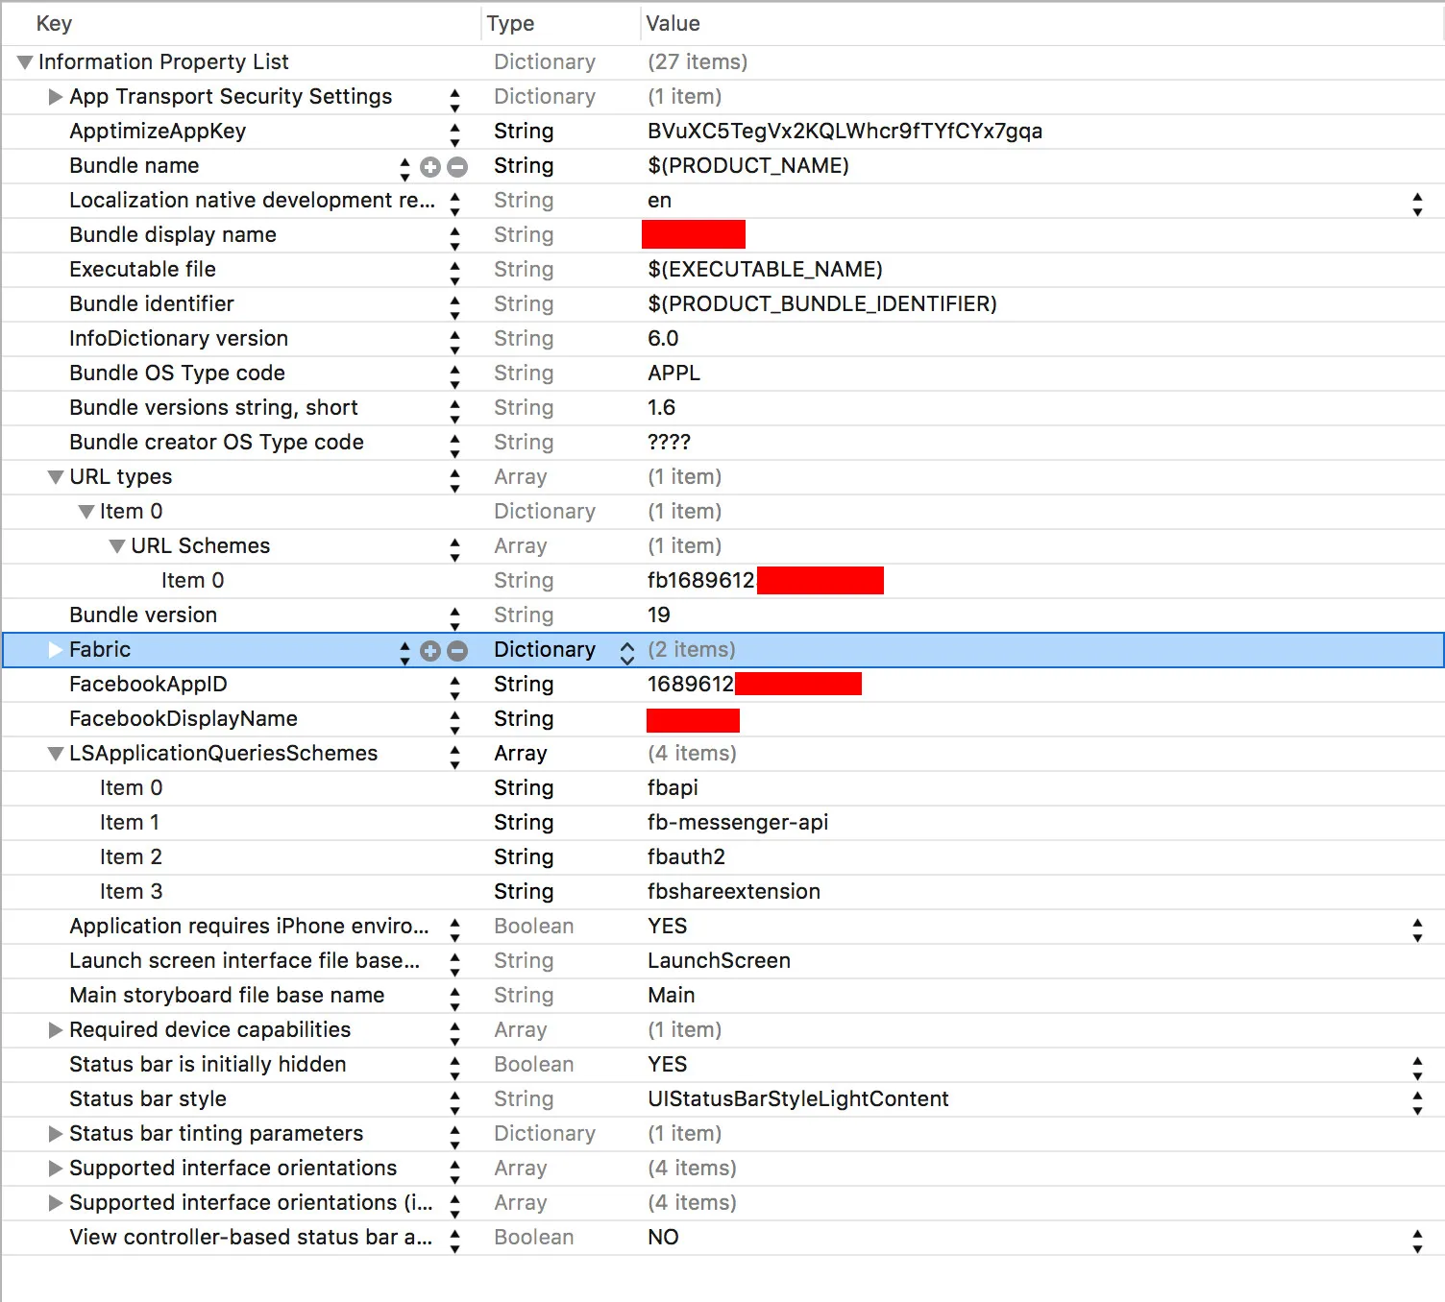Expand the Fabric dictionary
The width and height of the screenshot is (1445, 1302).
(x=56, y=650)
